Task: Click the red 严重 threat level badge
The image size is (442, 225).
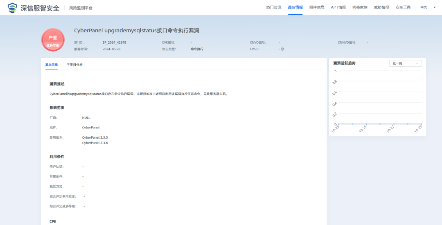Action: click(53, 40)
